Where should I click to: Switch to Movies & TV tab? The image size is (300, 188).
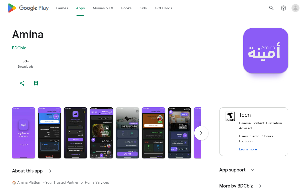(x=103, y=8)
